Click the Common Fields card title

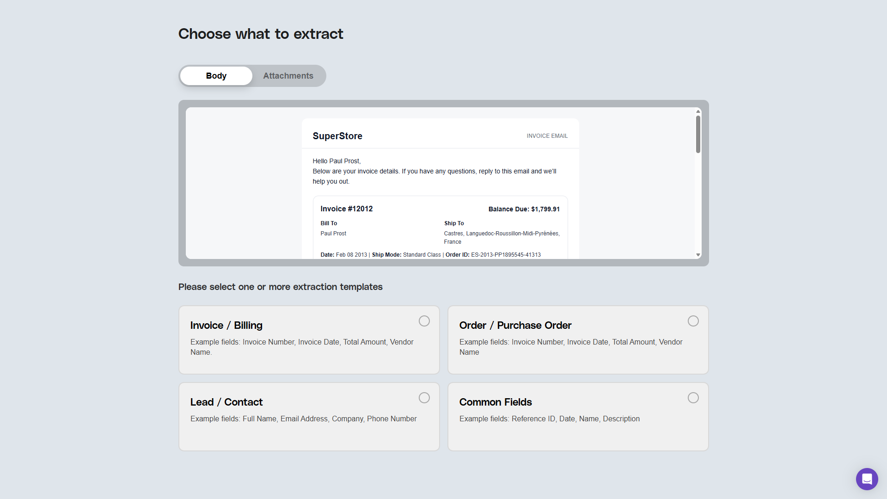[x=495, y=402]
